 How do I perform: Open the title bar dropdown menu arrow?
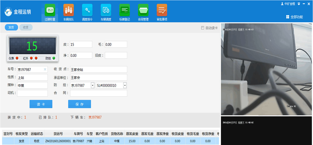299,4
